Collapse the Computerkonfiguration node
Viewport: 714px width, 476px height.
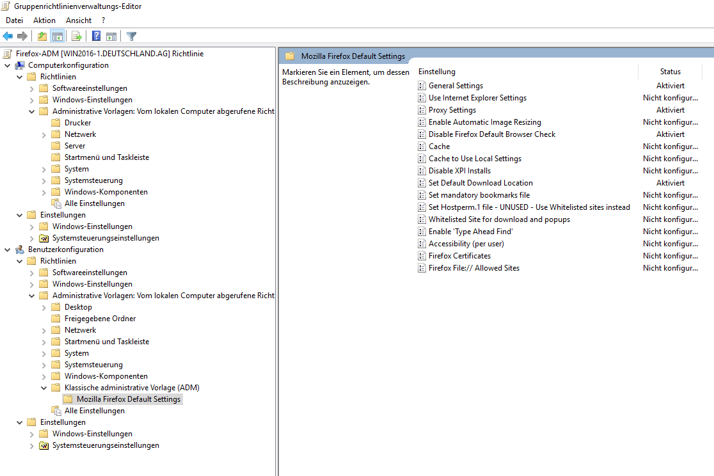click(7, 65)
